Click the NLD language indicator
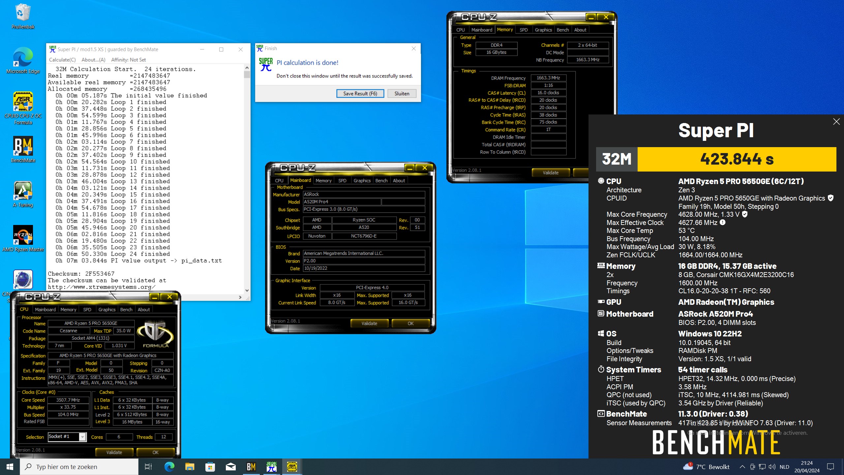Screen dimensions: 844x475 [784, 467]
